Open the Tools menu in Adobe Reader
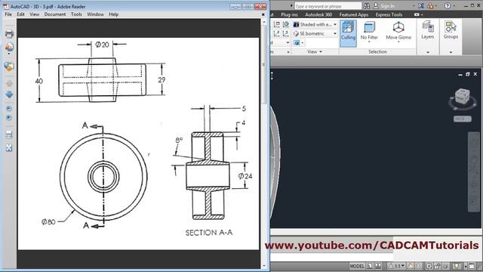 coord(76,14)
